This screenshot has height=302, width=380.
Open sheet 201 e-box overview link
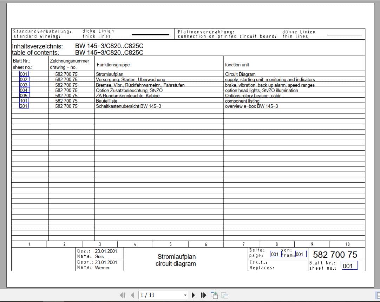(24, 106)
